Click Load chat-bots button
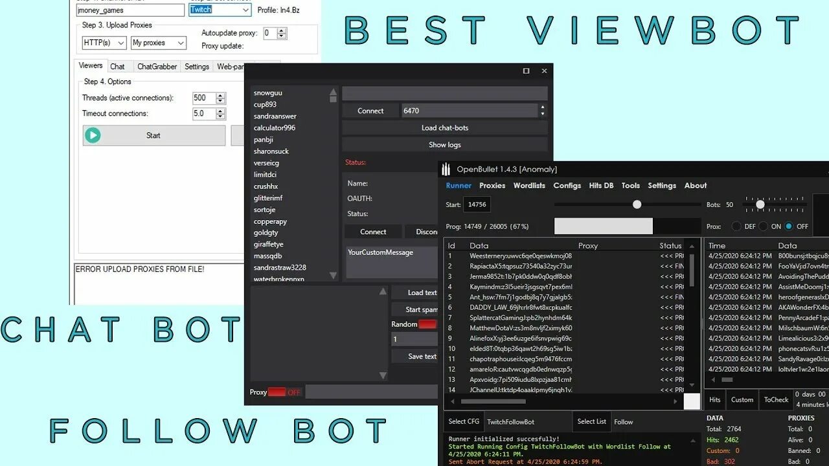Screen dimensions: 829x466 tap(444, 128)
